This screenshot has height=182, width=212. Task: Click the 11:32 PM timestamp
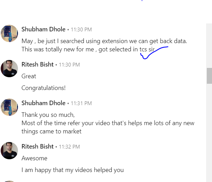pyautogui.click(x=70, y=147)
